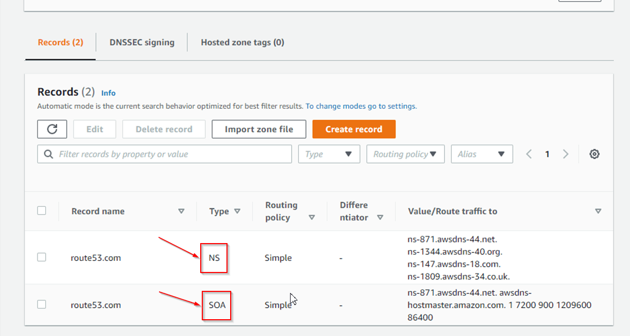
Task: Open the change modes settings link
Action: click(361, 106)
